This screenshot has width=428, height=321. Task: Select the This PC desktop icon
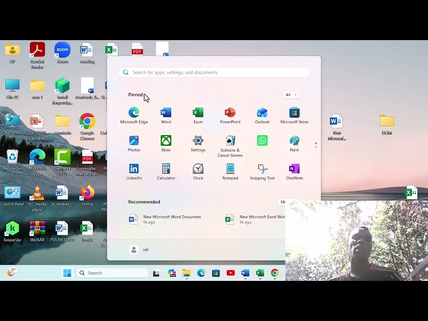(x=12, y=89)
